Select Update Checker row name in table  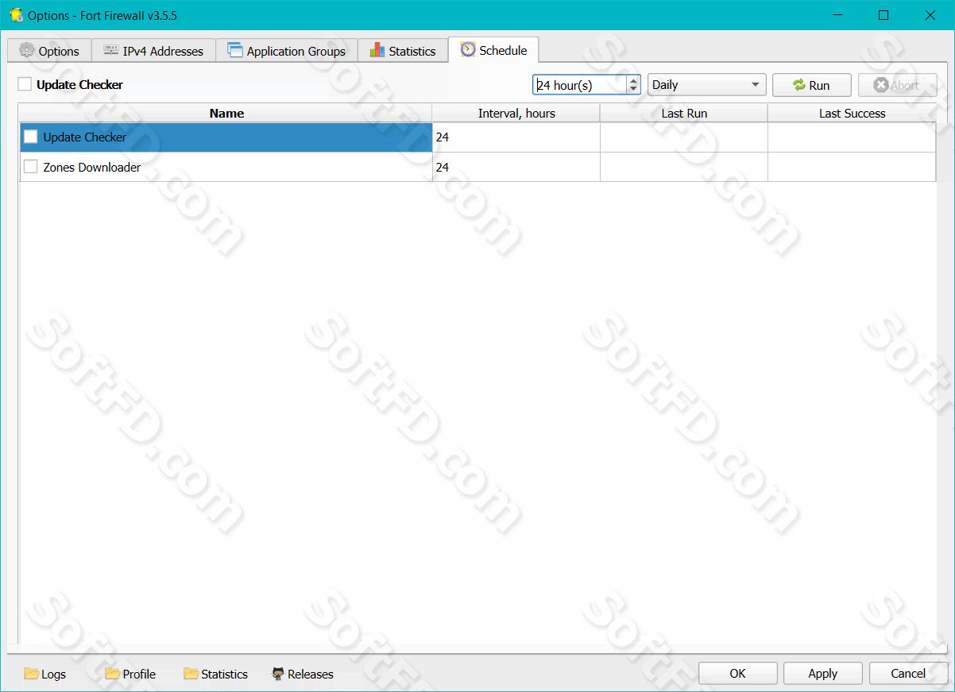click(85, 137)
